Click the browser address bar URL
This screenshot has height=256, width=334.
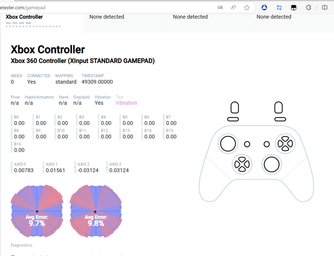click(x=23, y=8)
